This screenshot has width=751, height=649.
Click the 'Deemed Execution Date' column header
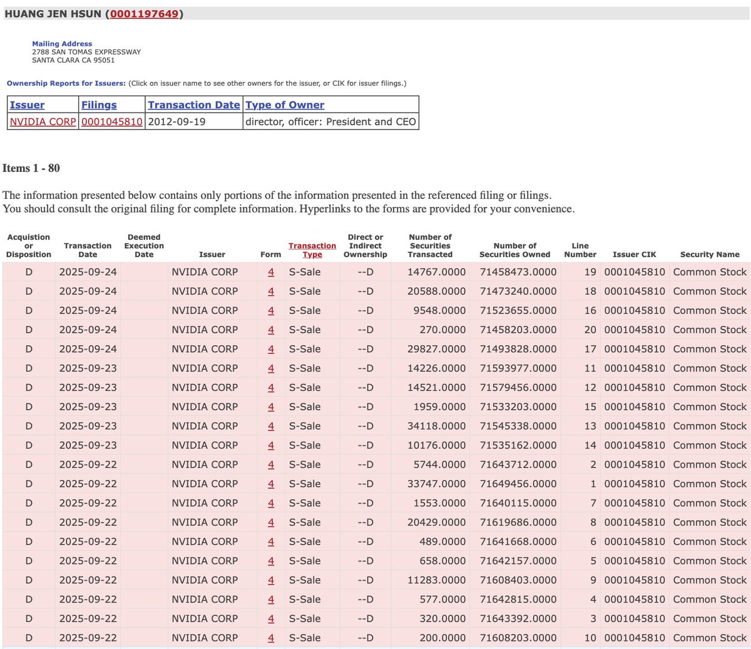pos(144,246)
